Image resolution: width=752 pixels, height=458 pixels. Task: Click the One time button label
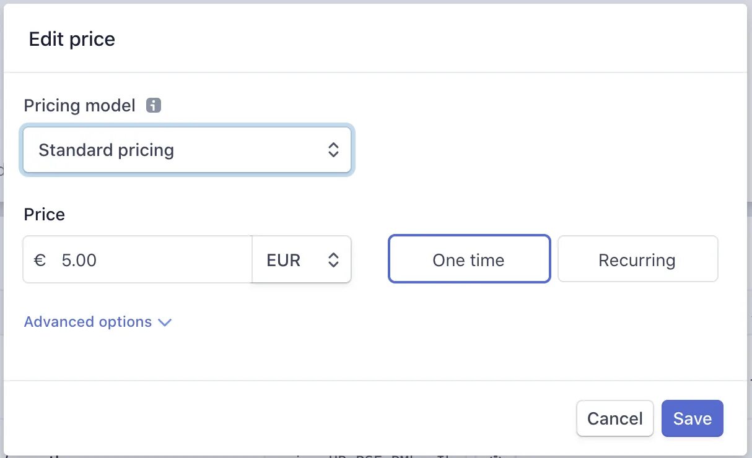(x=468, y=260)
